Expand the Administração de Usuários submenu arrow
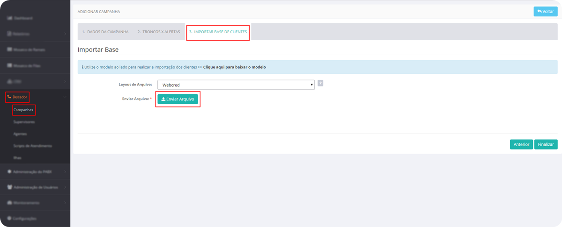562x227 pixels. pos(65,187)
